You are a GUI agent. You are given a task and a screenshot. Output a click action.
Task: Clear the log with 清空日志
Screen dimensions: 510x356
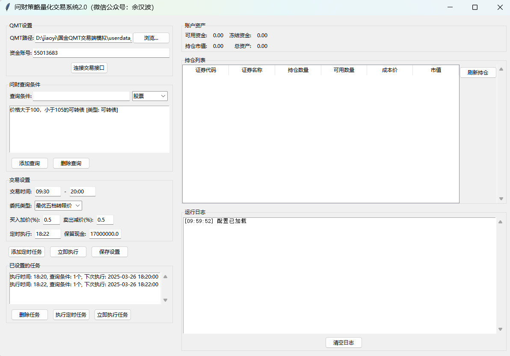[x=344, y=343]
